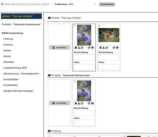Click Beschreibung field of Artikel image 2
The image size is (158, 137).
coord(109,57)
